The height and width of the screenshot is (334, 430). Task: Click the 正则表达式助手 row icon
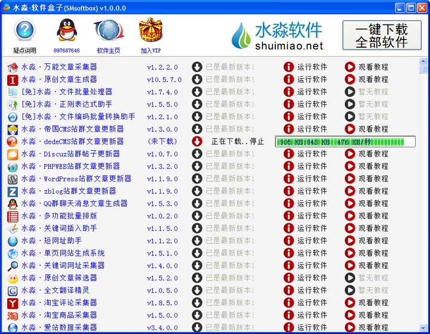point(13,104)
